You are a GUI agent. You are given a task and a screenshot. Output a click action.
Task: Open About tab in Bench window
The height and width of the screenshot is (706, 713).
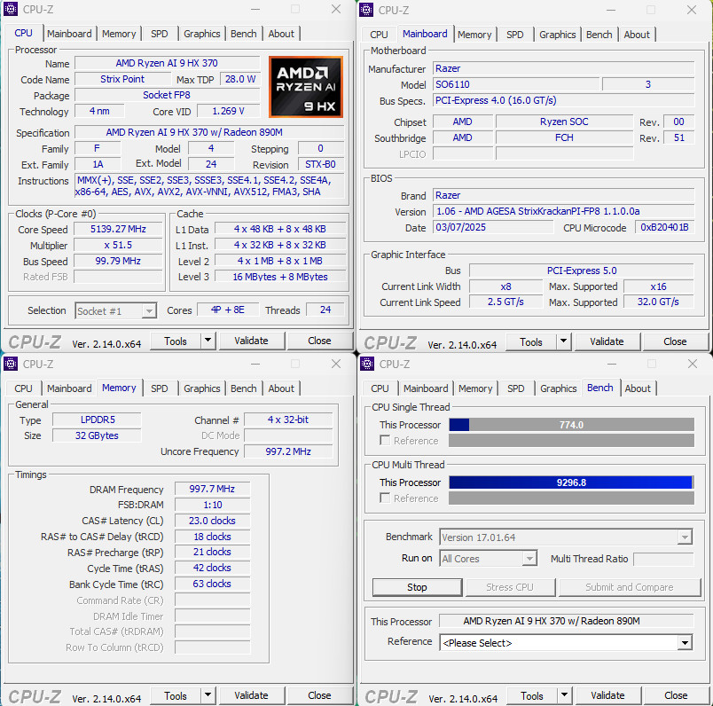pos(638,388)
